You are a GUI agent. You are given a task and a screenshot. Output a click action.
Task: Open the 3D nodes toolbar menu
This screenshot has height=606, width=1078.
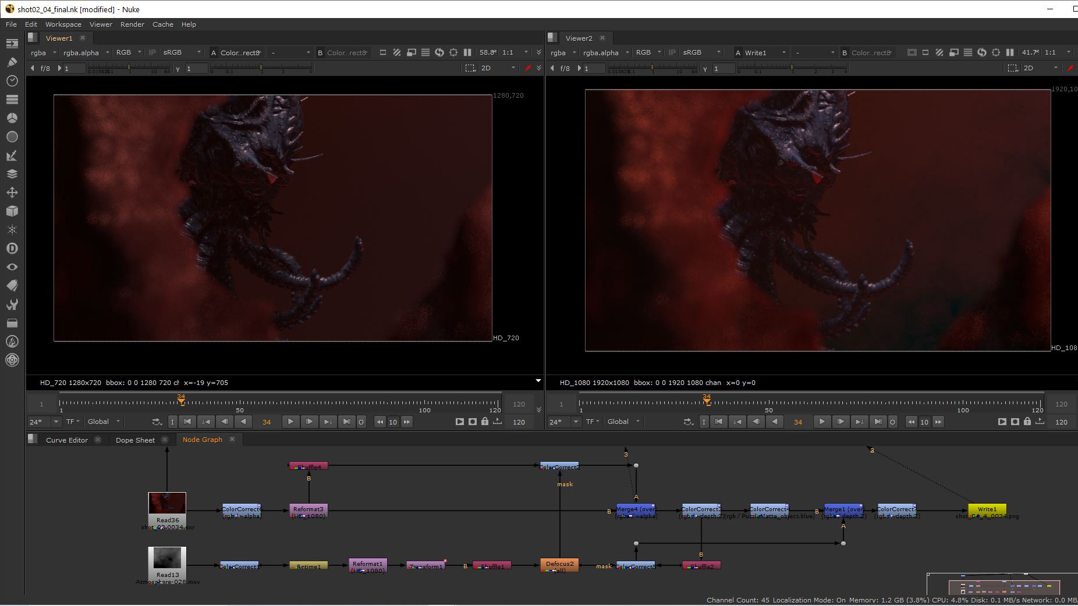click(x=12, y=211)
